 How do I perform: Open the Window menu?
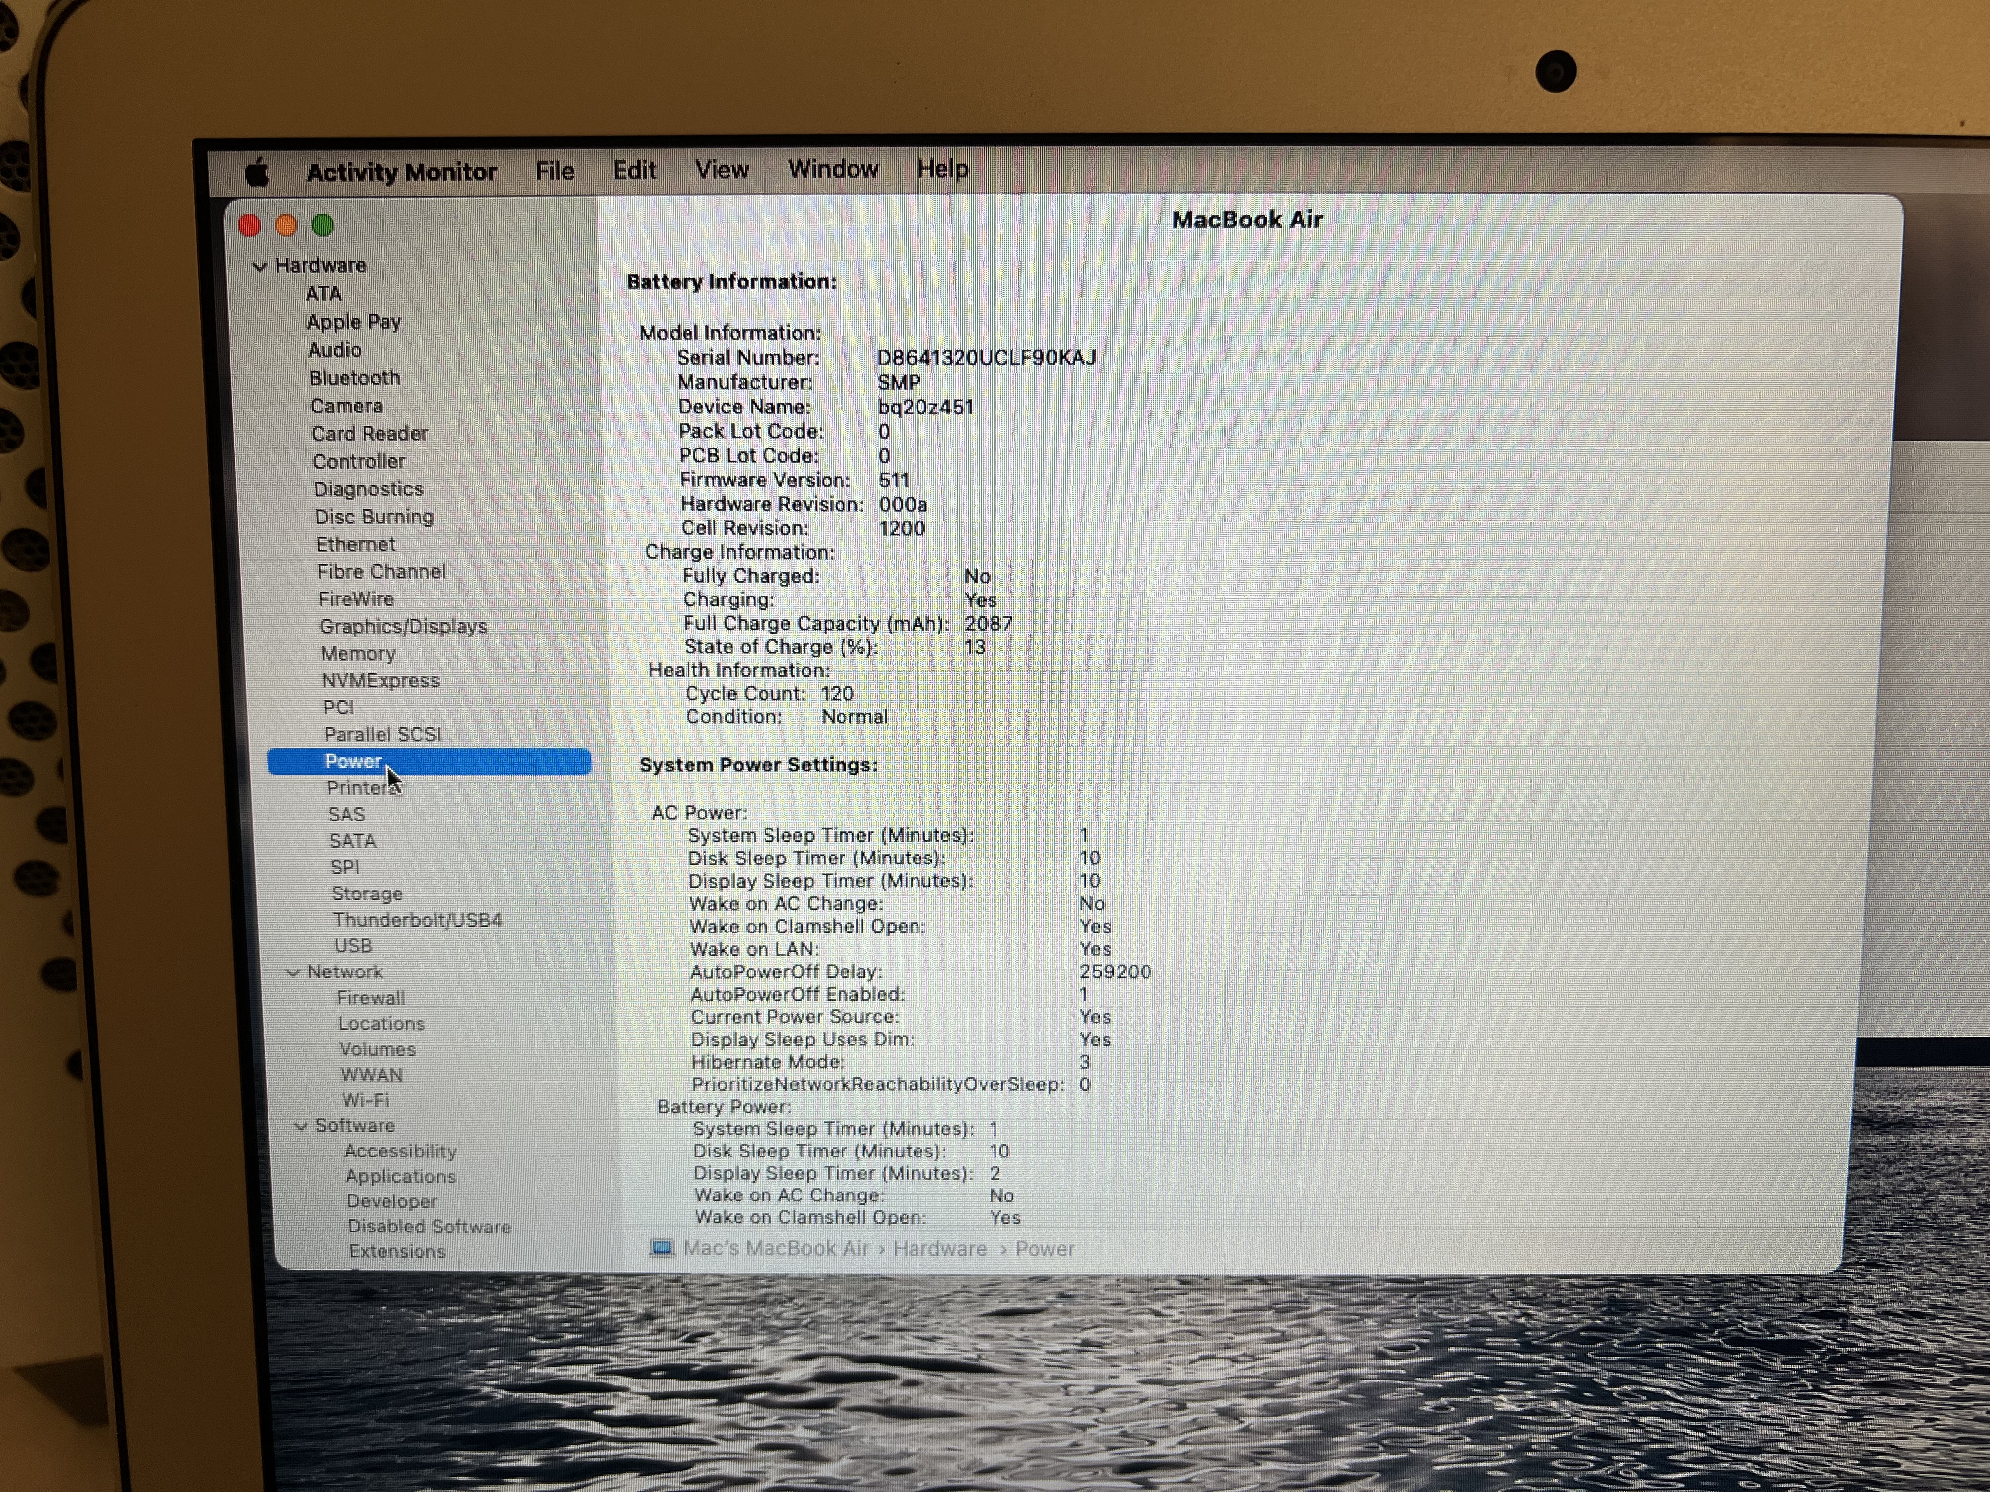point(832,169)
